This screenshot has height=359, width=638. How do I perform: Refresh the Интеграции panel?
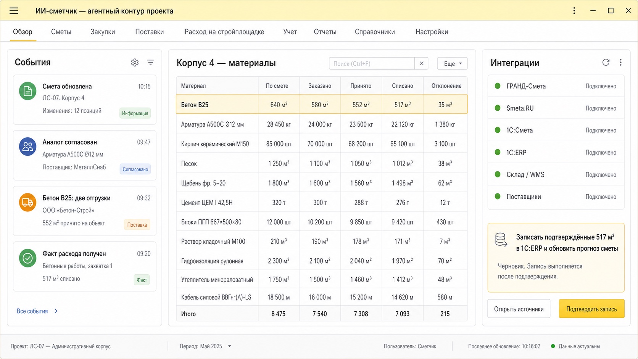(606, 62)
